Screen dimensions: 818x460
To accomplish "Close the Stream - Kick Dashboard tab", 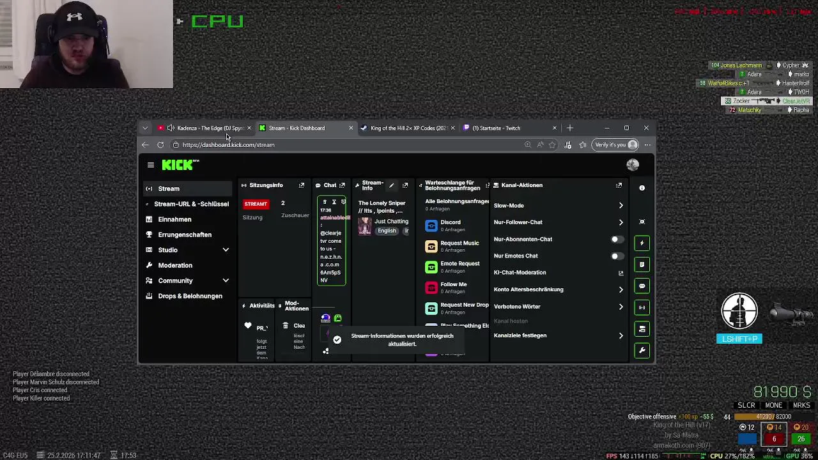I will pyautogui.click(x=350, y=128).
